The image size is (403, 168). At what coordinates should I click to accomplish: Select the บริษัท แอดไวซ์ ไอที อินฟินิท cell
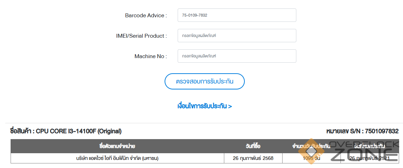117,158
